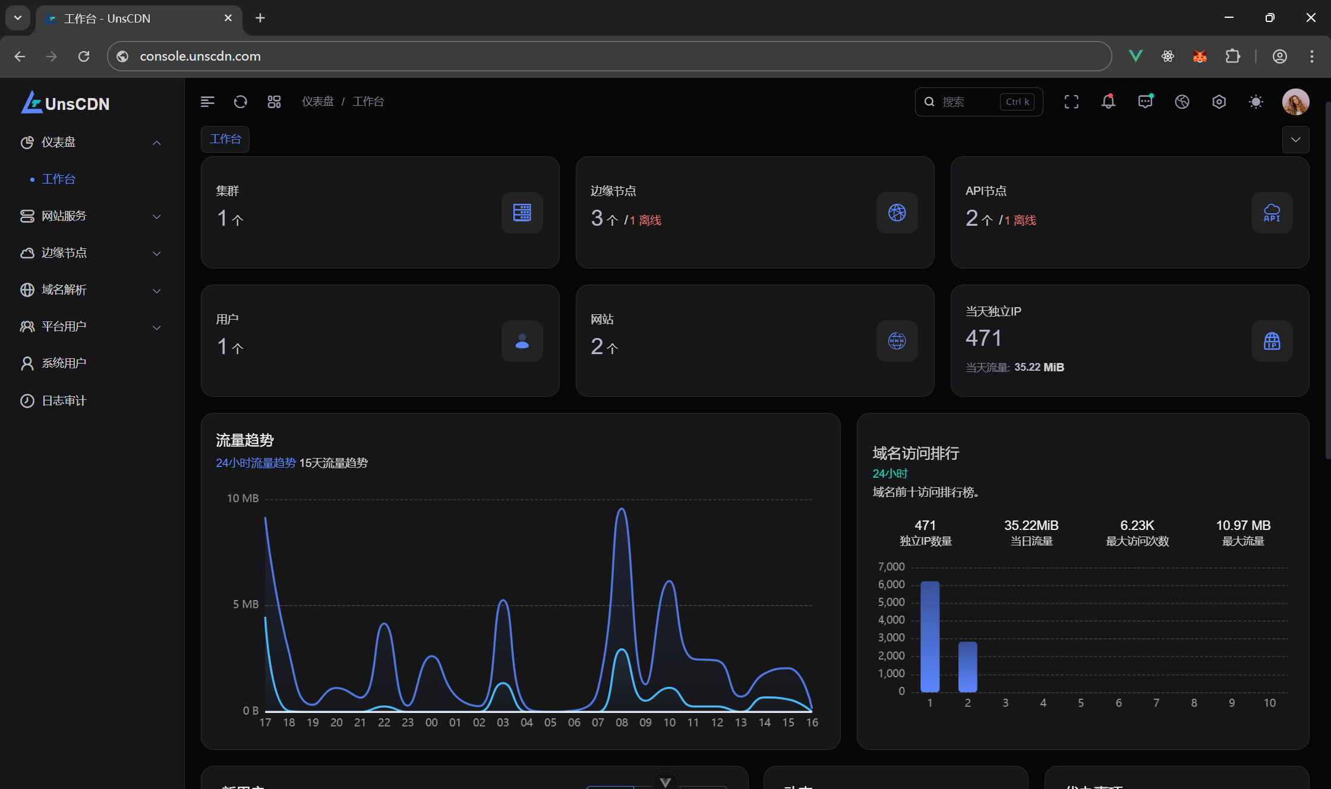The image size is (1331, 789).
Task: Select the 工作台 page tab
Action: point(225,139)
